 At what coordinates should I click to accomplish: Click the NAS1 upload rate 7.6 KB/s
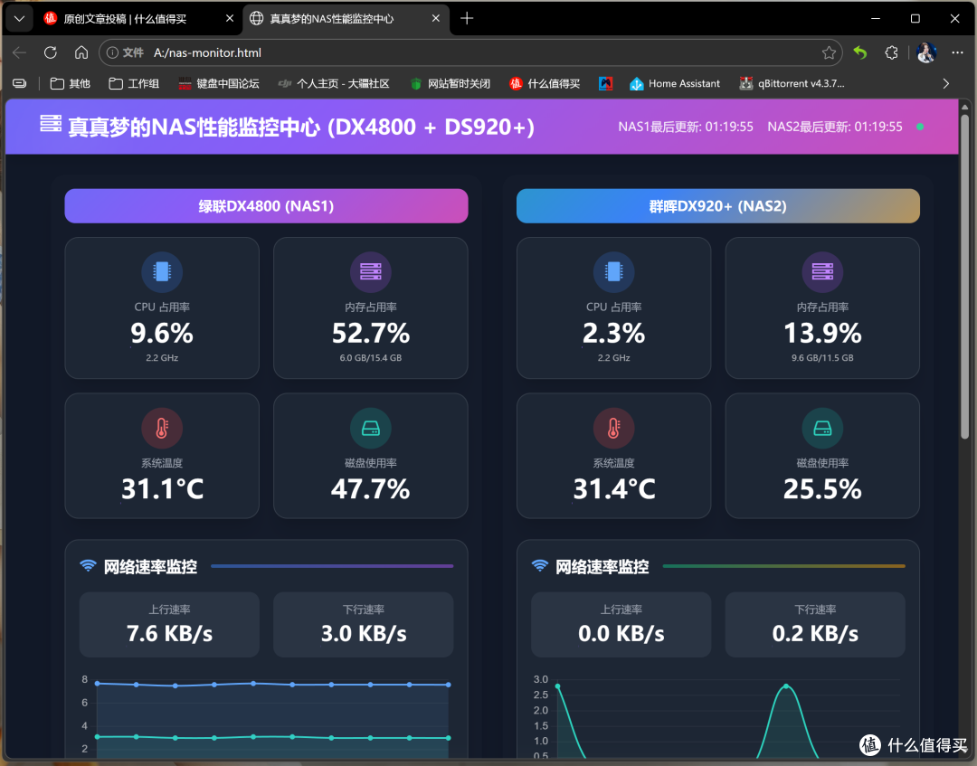coord(169,633)
